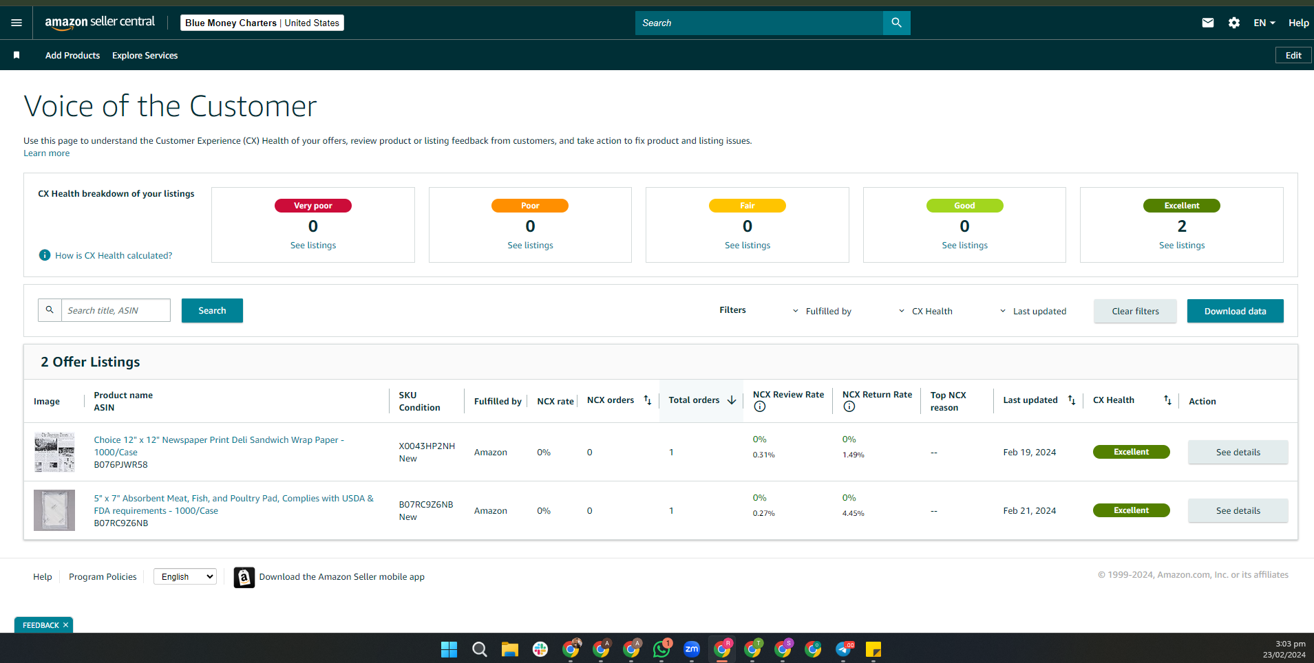The height and width of the screenshot is (663, 1314).
Task: Open the mail messages icon
Action: click(1207, 23)
